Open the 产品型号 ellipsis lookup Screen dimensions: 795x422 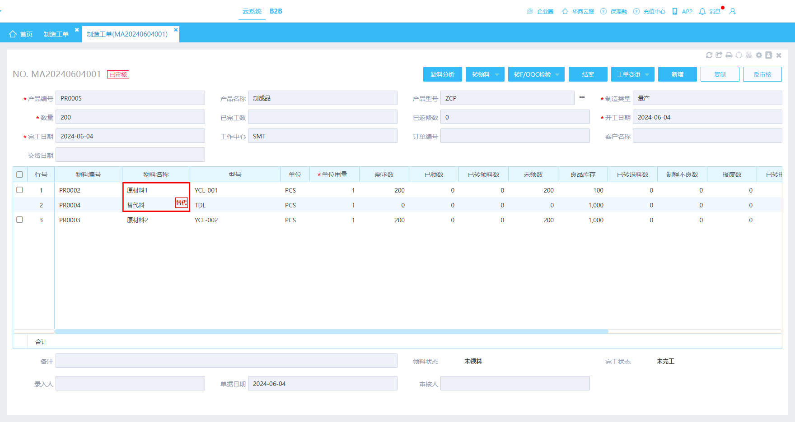[x=582, y=97]
